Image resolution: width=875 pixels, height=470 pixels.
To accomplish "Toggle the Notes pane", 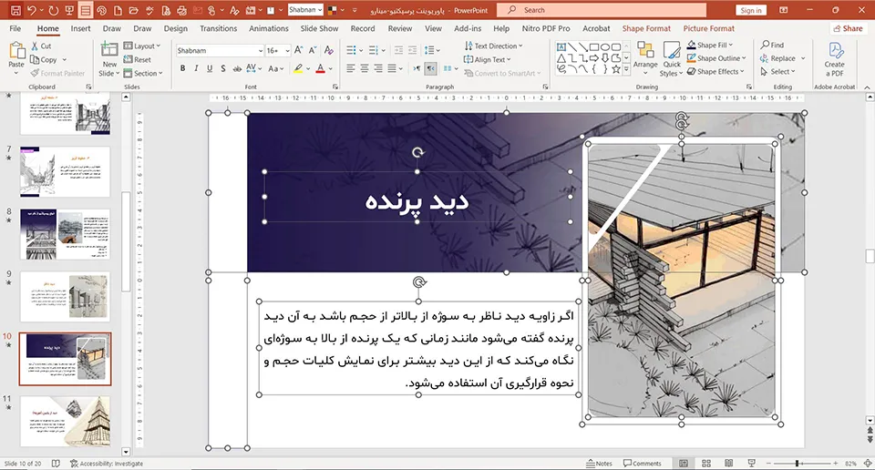I will [x=599, y=464].
